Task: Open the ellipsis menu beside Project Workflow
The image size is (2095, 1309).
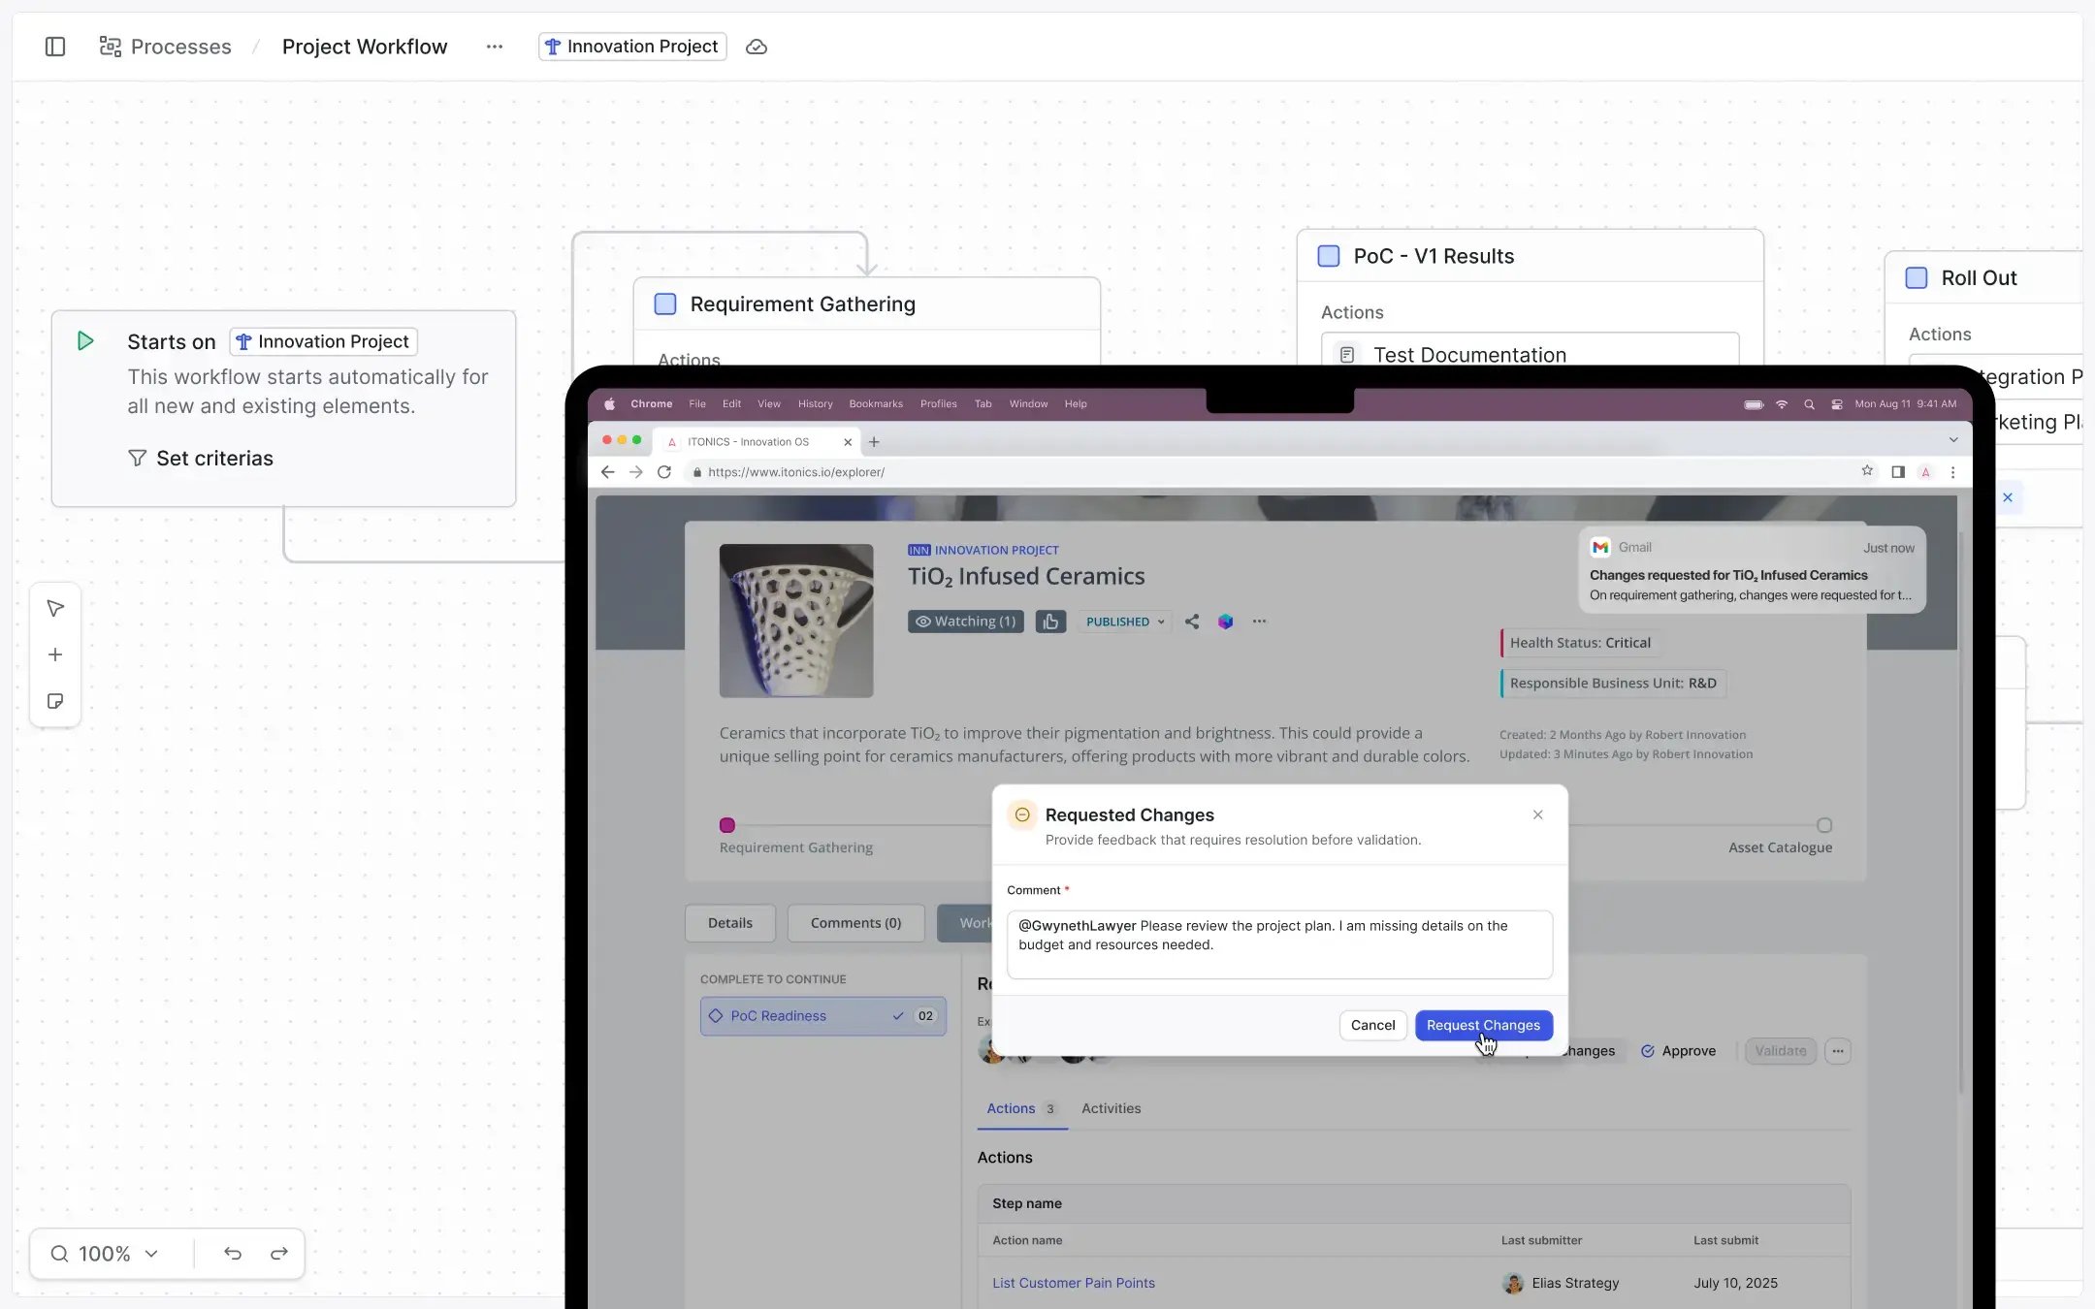Action: (495, 47)
